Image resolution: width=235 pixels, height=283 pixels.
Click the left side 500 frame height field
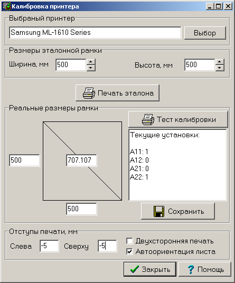click(24, 161)
